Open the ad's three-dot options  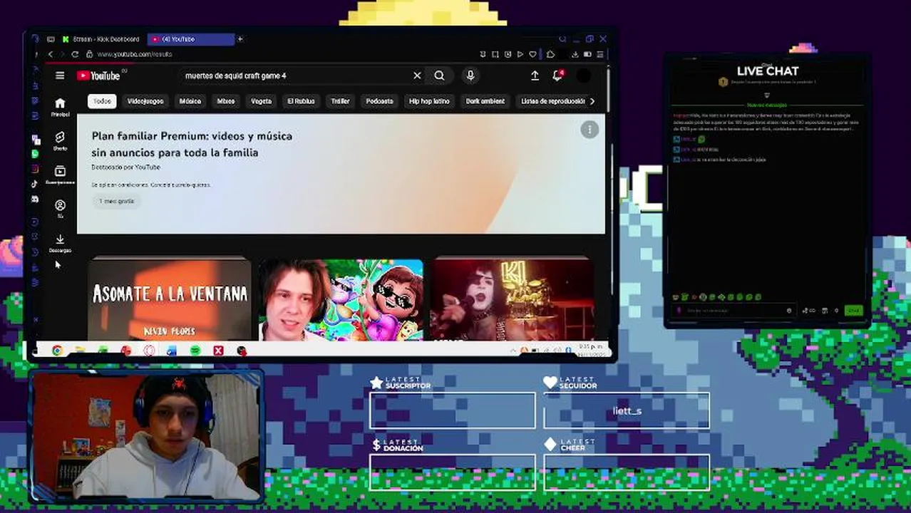coord(590,130)
